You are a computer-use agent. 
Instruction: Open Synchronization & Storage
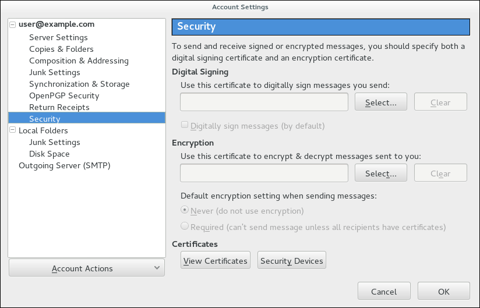[x=79, y=84]
